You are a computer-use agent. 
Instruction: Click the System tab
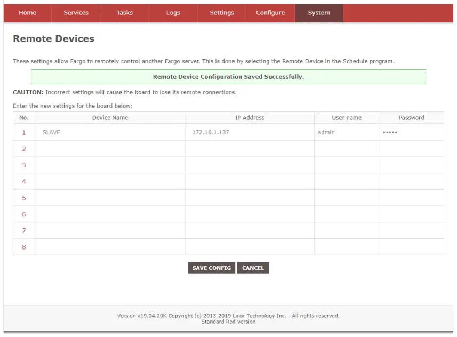(x=319, y=13)
